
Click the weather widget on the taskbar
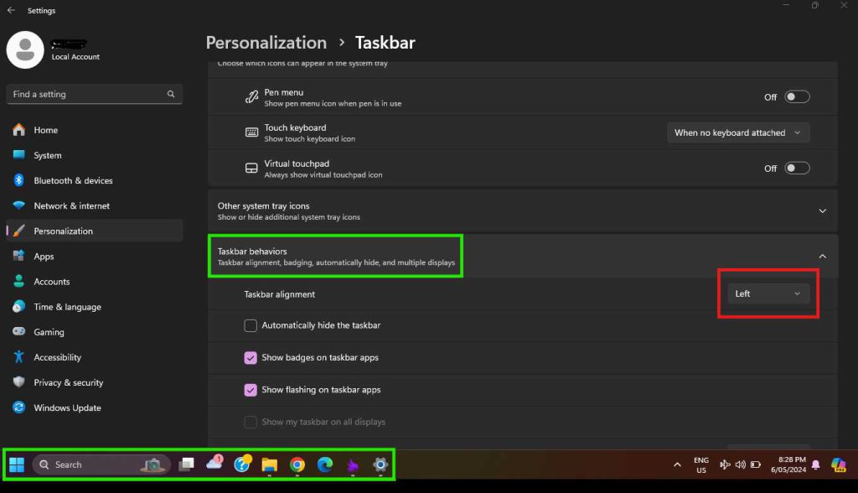pyautogui.click(x=214, y=464)
